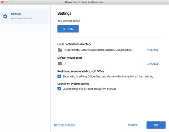Click folder icon under Default mount point
Image resolution: width=169 pixels, height=132 pixels.
click(x=60, y=64)
